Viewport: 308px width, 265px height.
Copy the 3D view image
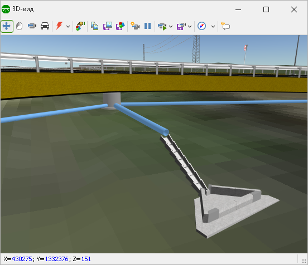click(x=94, y=26)
